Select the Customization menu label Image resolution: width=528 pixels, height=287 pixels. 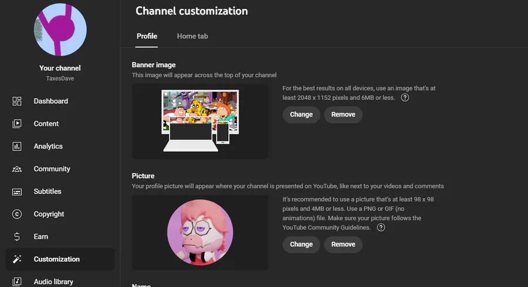(x=56, y=259)
